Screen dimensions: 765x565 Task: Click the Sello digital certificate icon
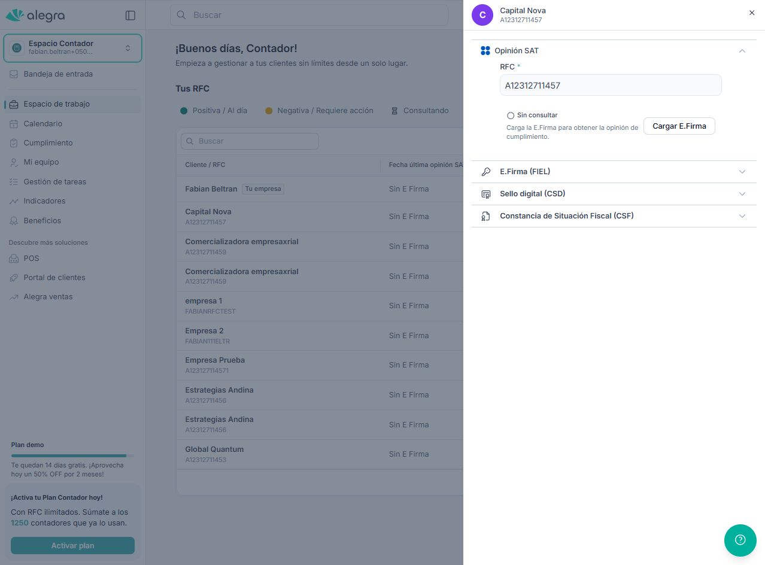pos(486,194)
